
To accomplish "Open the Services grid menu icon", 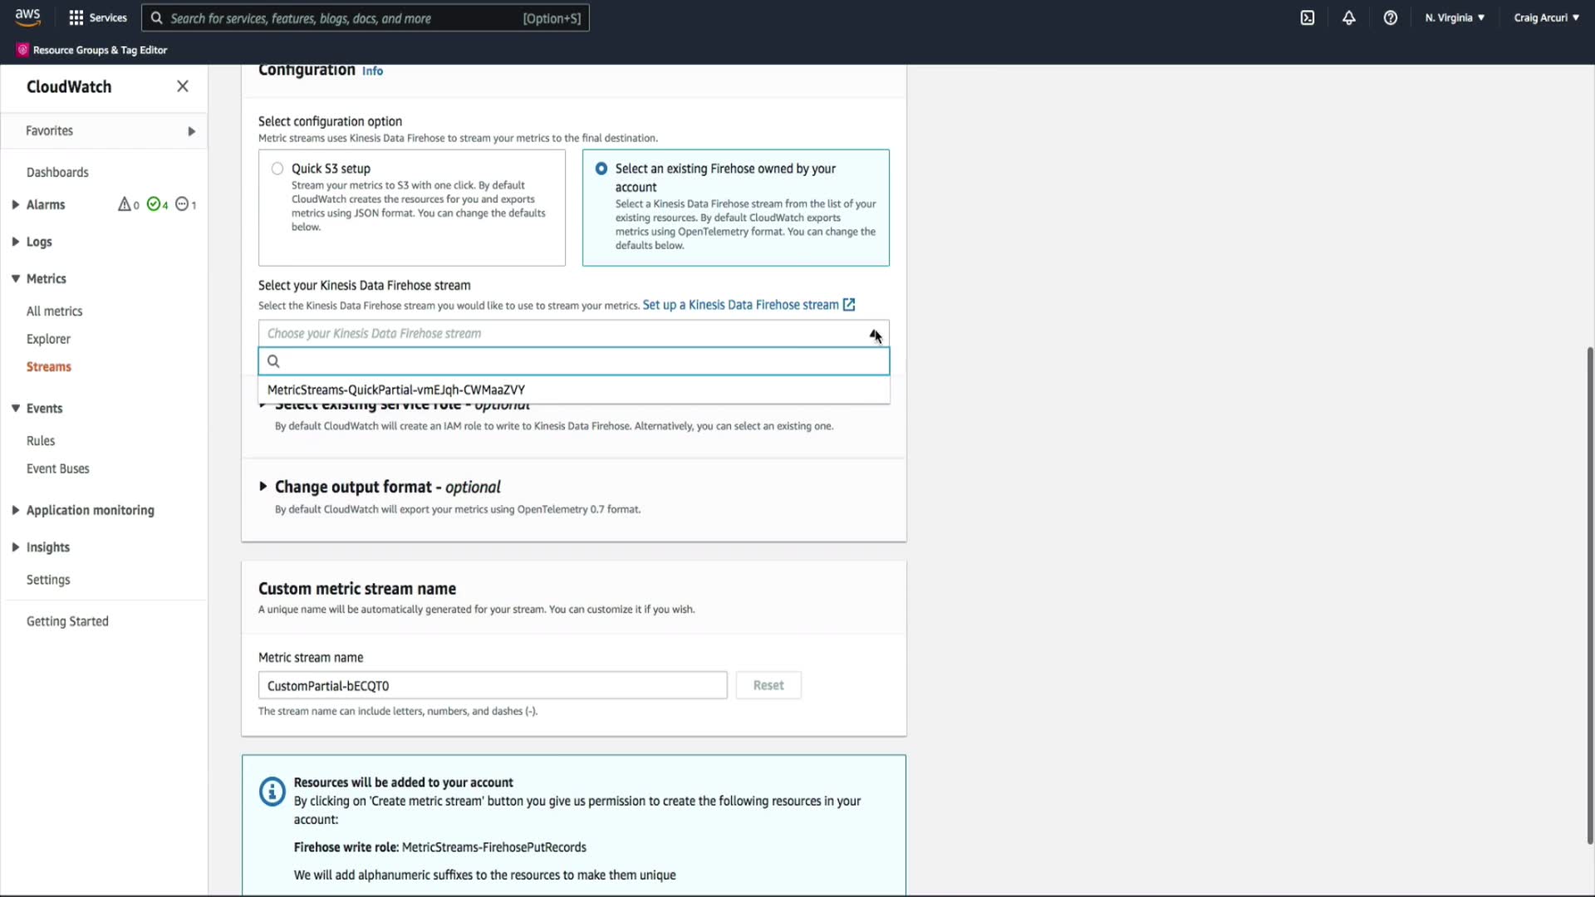I will (76, 17).
